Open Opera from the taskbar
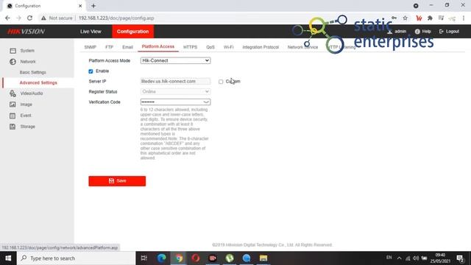 coord(196,258)
